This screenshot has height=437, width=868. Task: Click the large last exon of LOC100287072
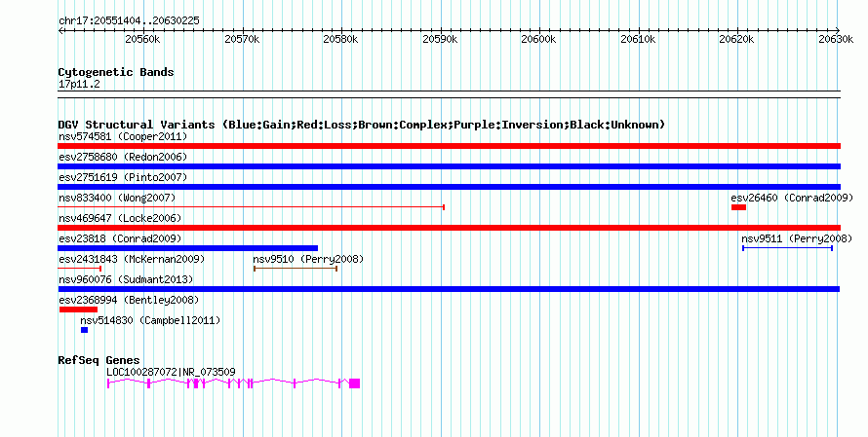[355, 383]
